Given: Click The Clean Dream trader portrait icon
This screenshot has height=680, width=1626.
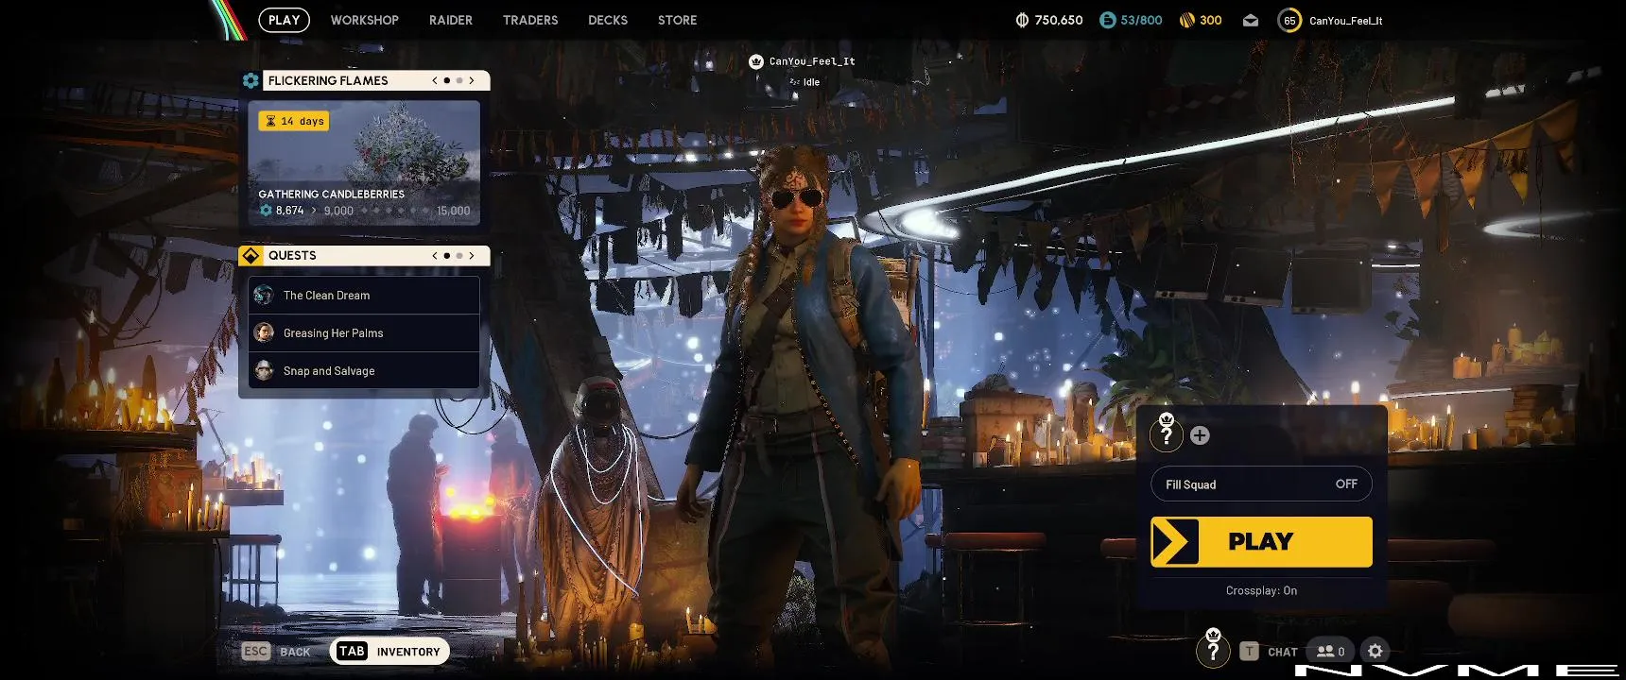Looking at the screenshot, I should tap(264, 295).
